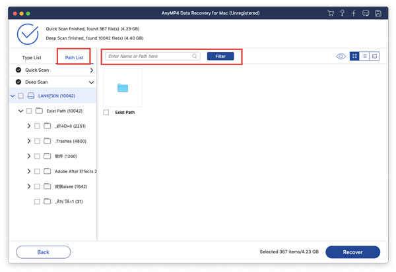Expand the (2251) folder node

coord(29,126)
